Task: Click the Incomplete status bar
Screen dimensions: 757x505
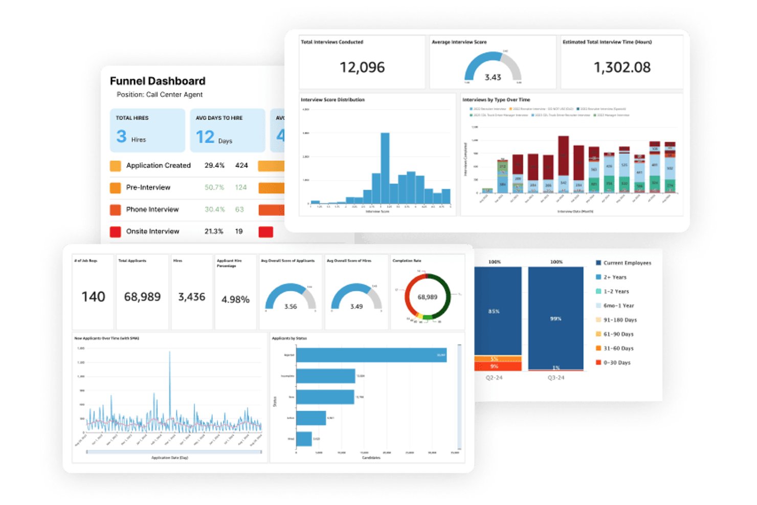Action: click(x=326, y=376)
